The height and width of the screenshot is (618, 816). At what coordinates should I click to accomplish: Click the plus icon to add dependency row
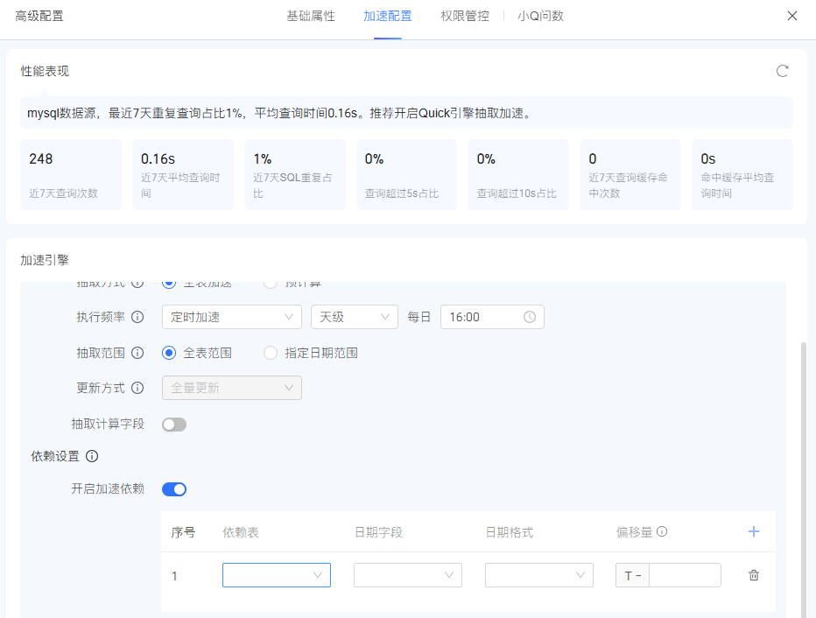pyautogui.click(x=754, y=531)
